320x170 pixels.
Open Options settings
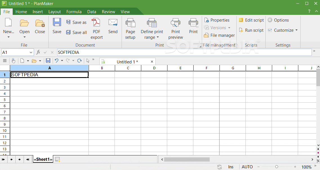278,20
